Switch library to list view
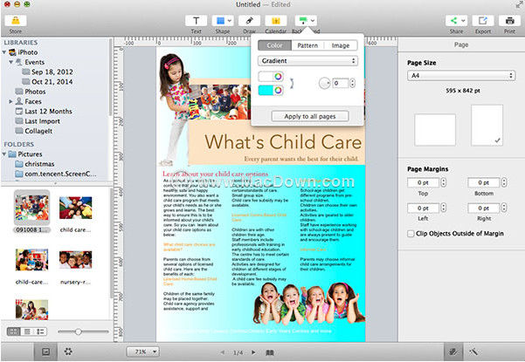This screenshot has width=525, height=362. tap(27, 331)
